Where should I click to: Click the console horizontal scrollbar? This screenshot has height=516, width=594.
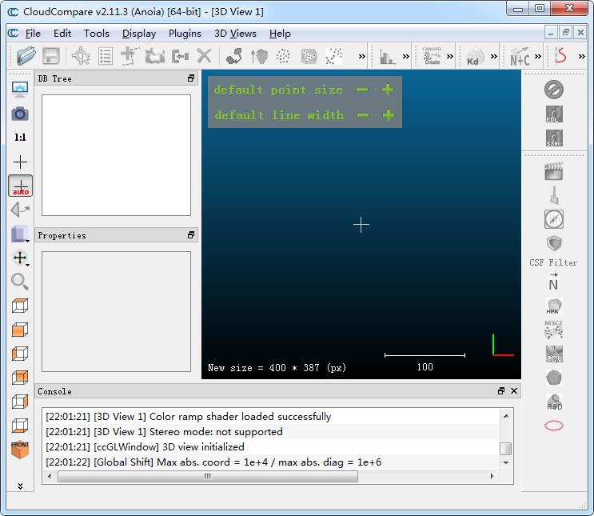pyautogui.click(x=207, y=476)
